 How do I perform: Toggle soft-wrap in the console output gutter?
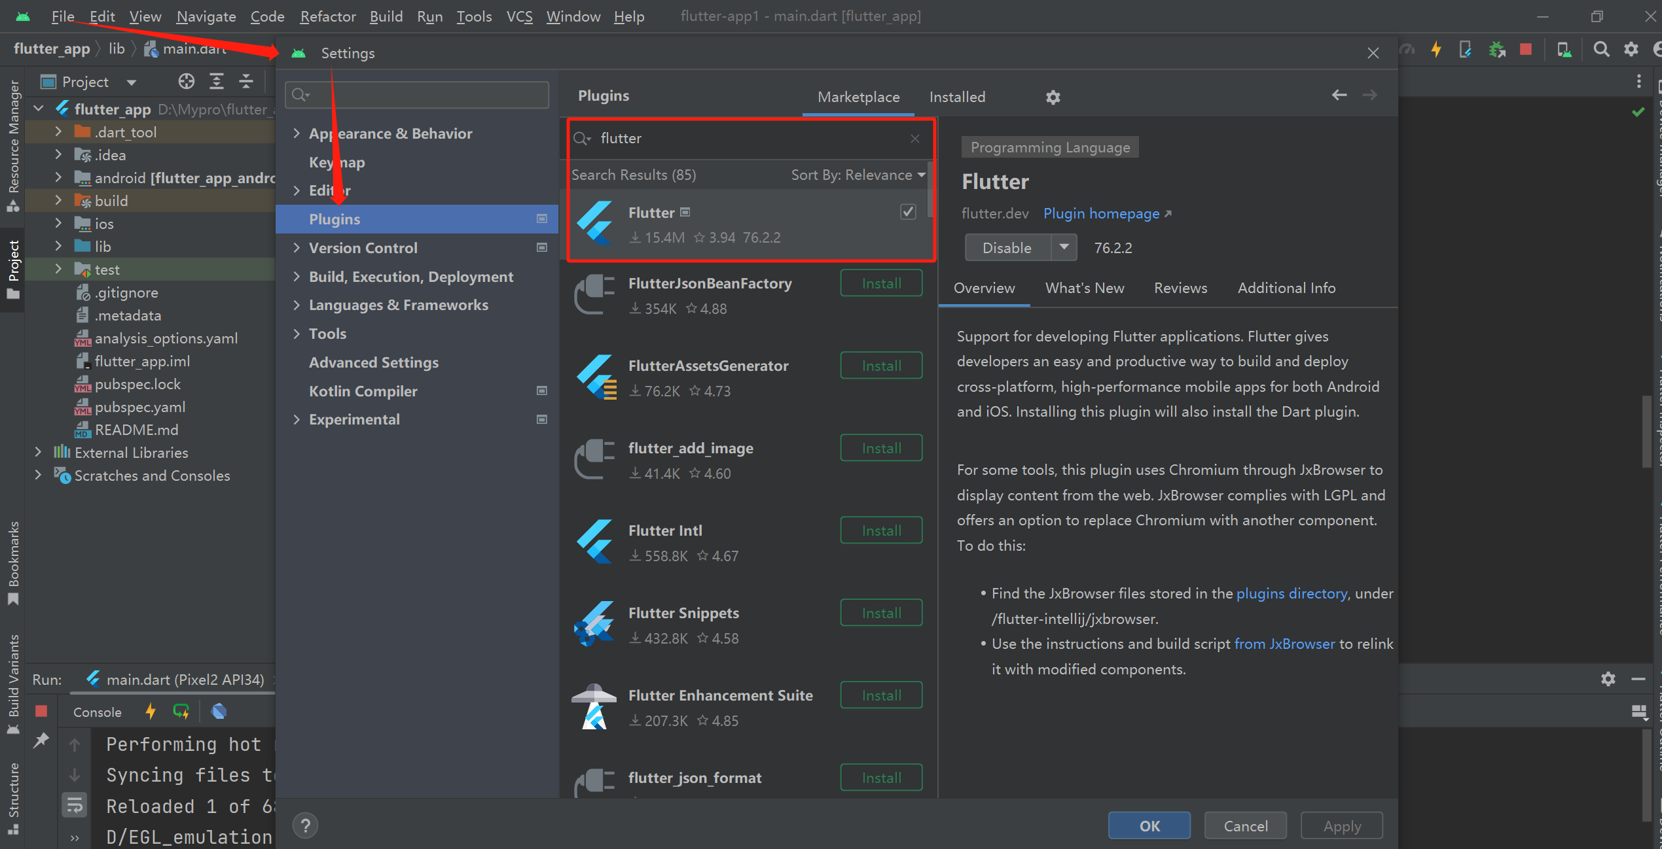click(x=74, y=805)
